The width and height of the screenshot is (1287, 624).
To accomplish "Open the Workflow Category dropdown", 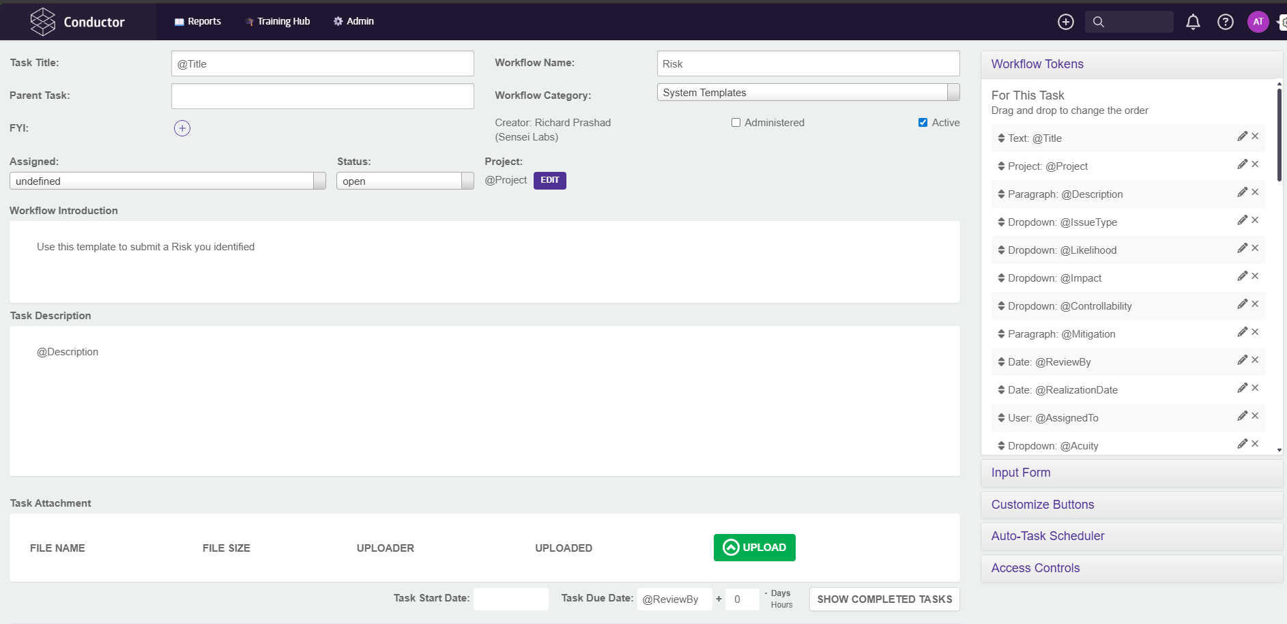I will pos(808,93).
